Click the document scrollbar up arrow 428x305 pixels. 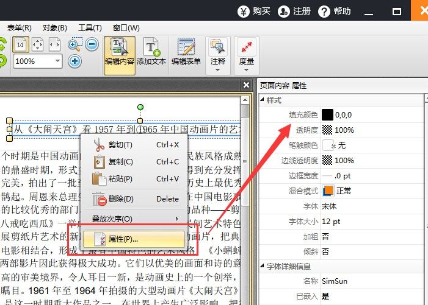245,100
